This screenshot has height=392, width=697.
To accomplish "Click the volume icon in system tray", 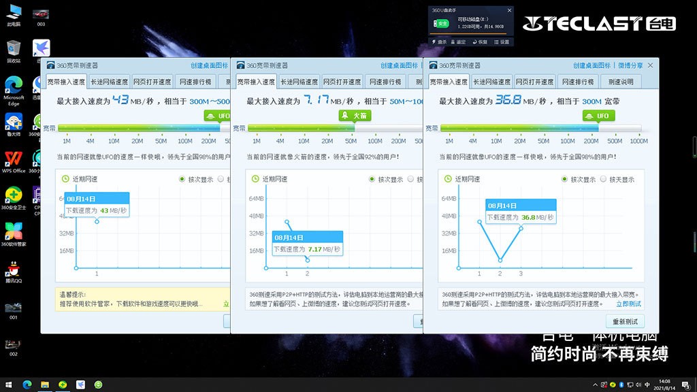I will 638,385.
